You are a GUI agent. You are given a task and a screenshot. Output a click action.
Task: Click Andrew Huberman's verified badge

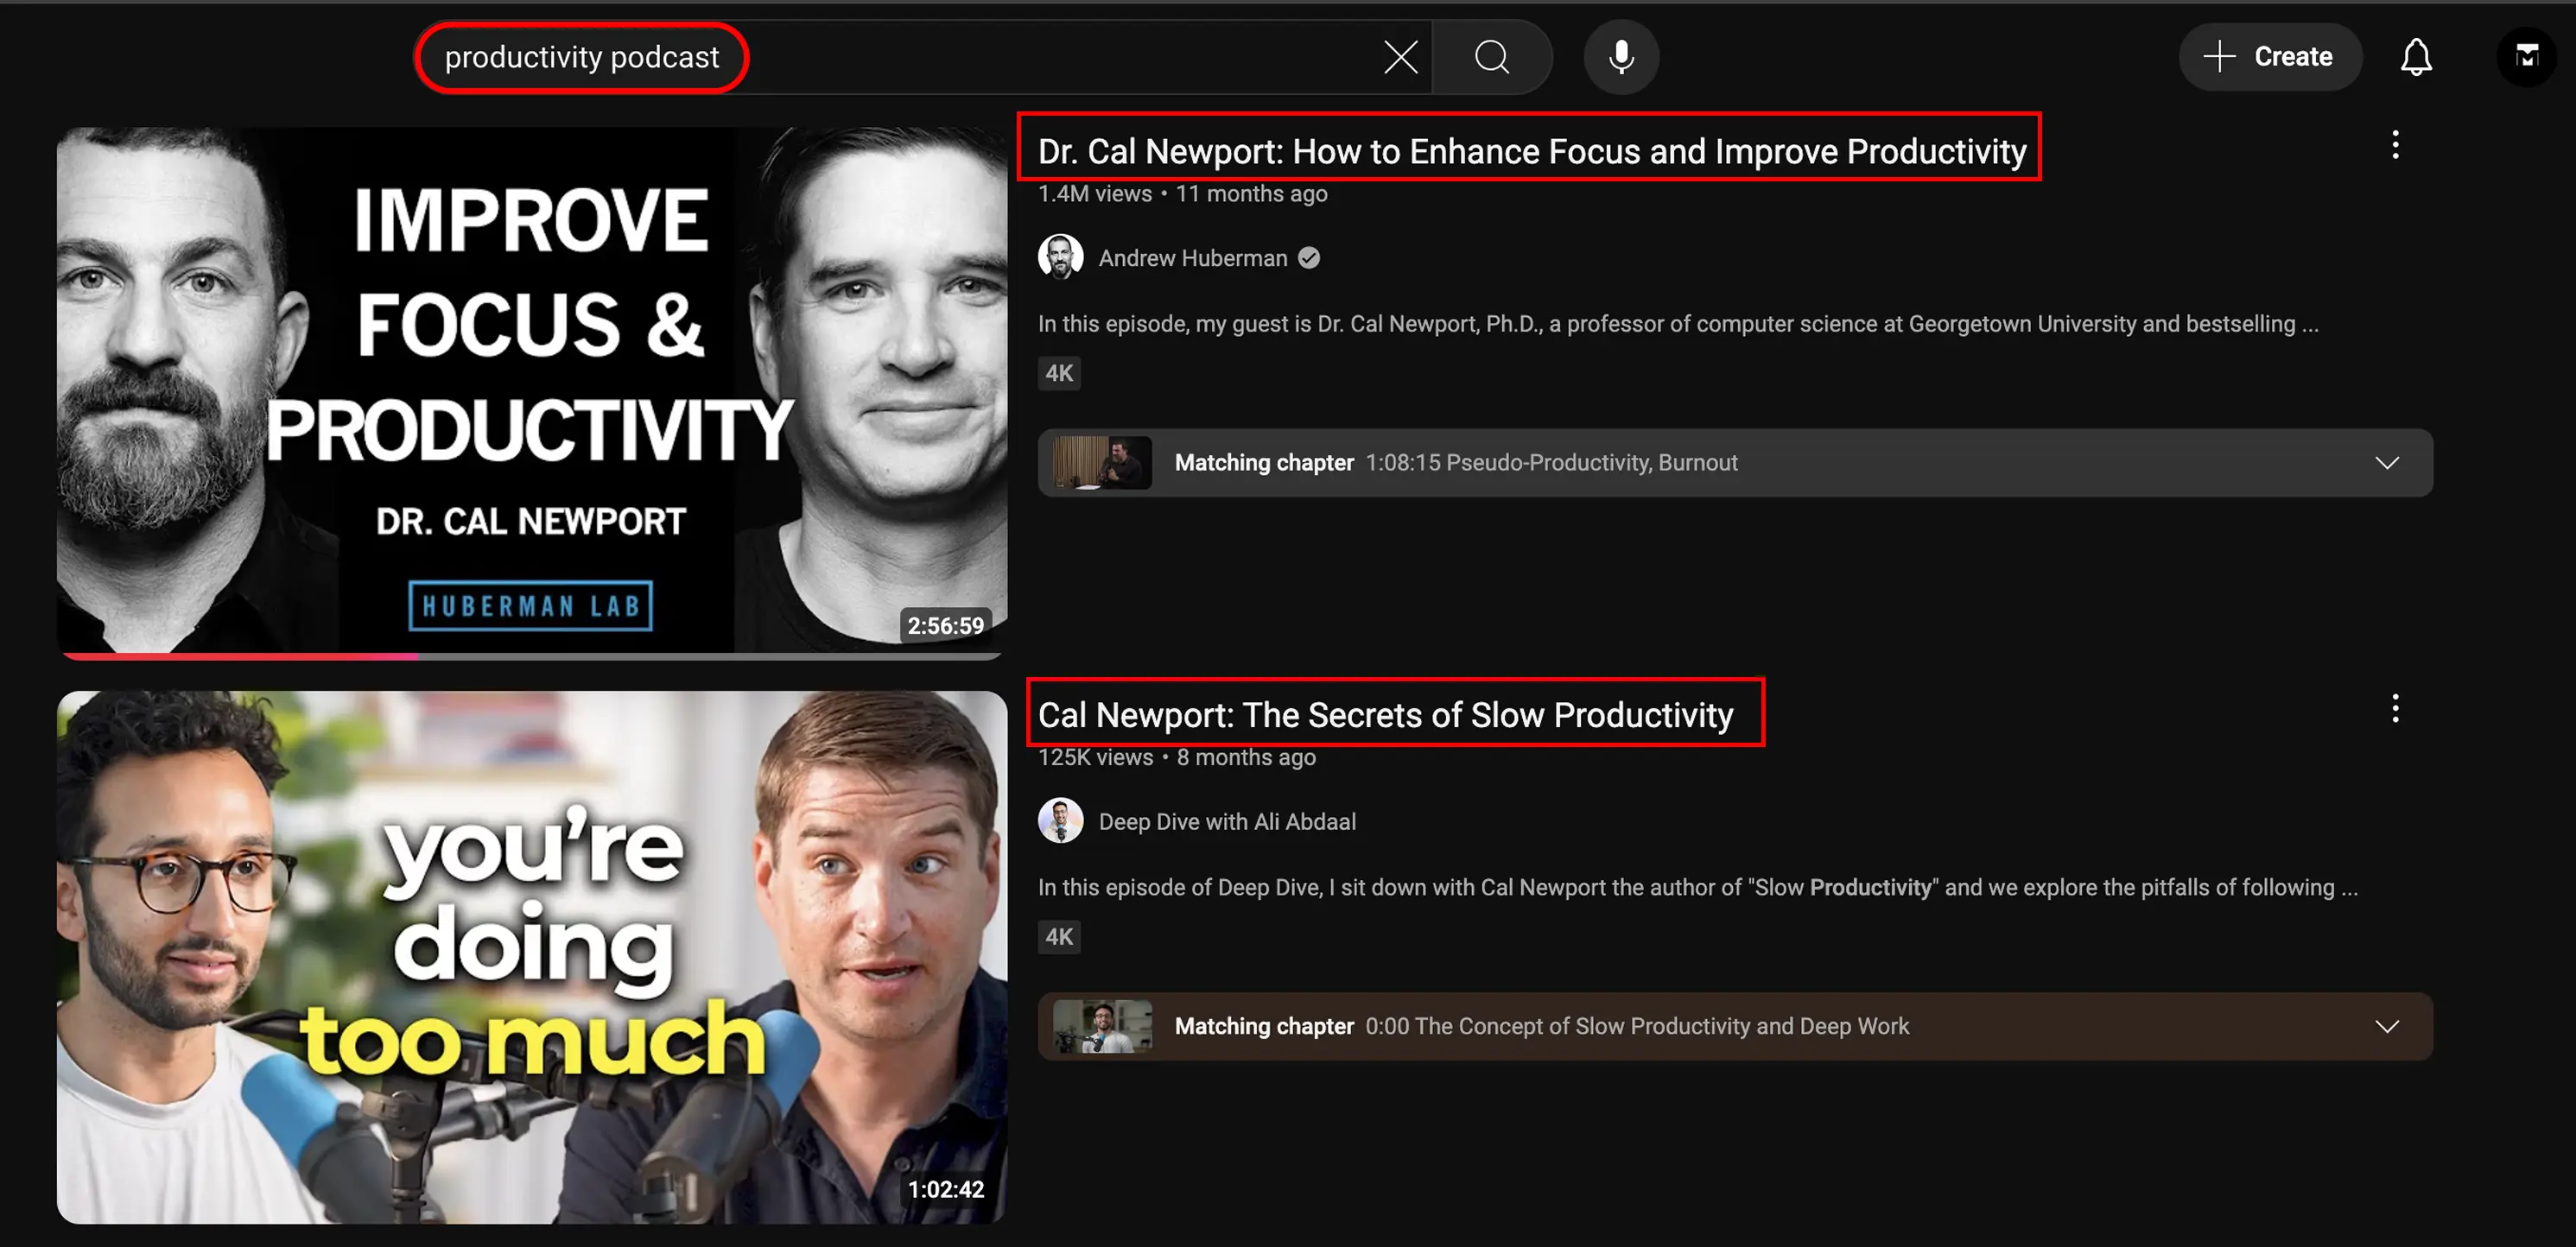(x=1308, y=257)
